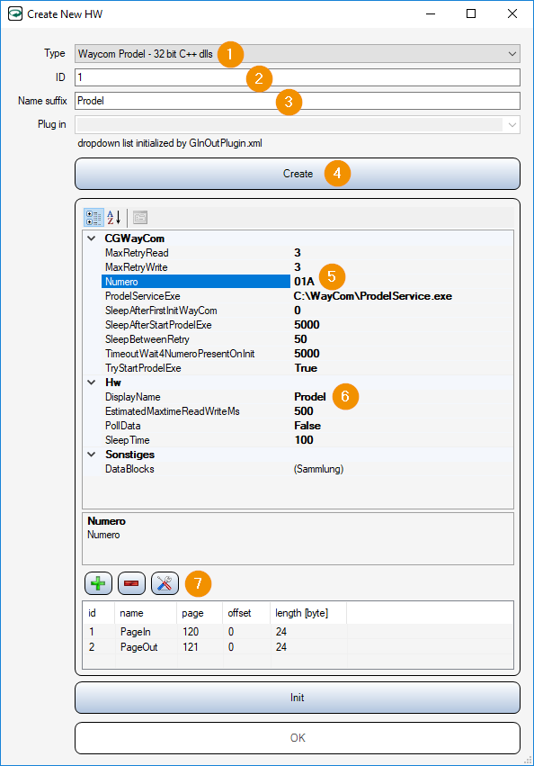Click the Init button
Viewport: 534px width, 766px height.
pyautogui.click(x=298, y=698)
